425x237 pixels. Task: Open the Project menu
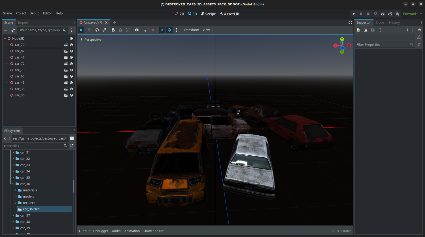pos(21,13)
